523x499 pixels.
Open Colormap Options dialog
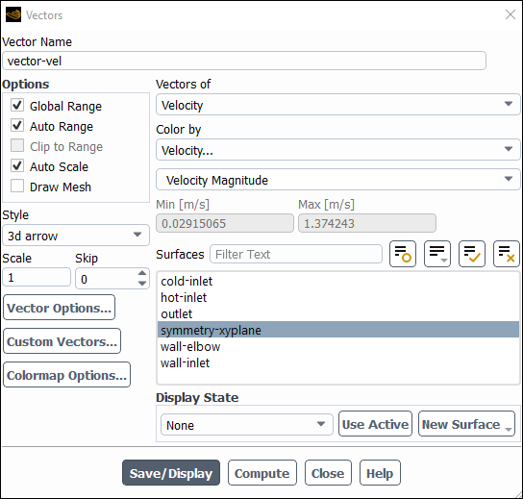pyautogui.click(x=66, y=375)
